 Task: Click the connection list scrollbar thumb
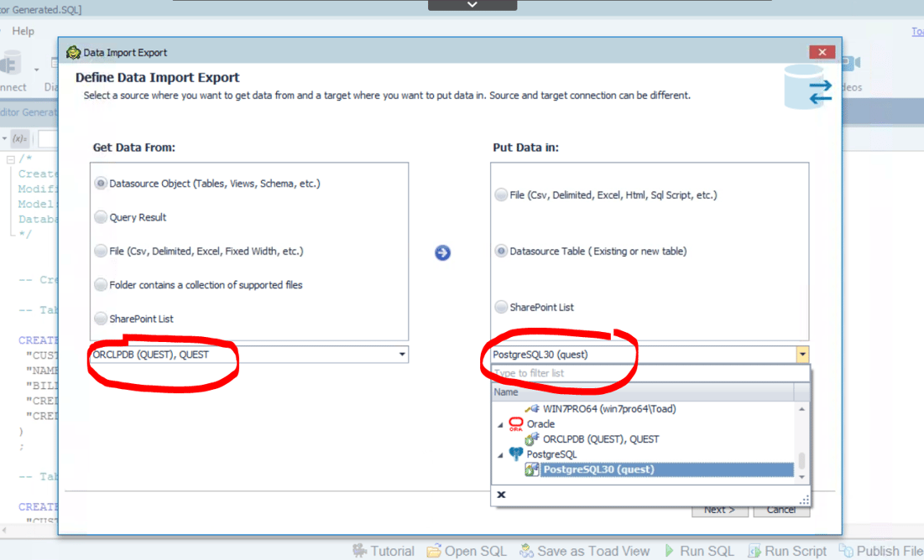(801, 460)
